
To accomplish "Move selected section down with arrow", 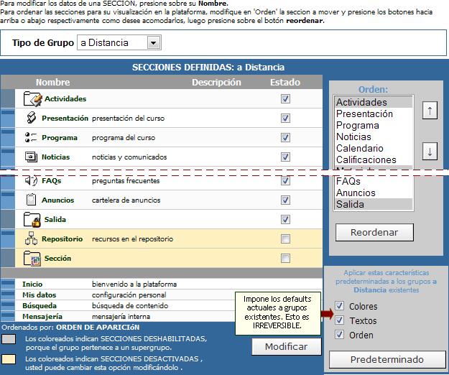I will click(x=430, y=152).
